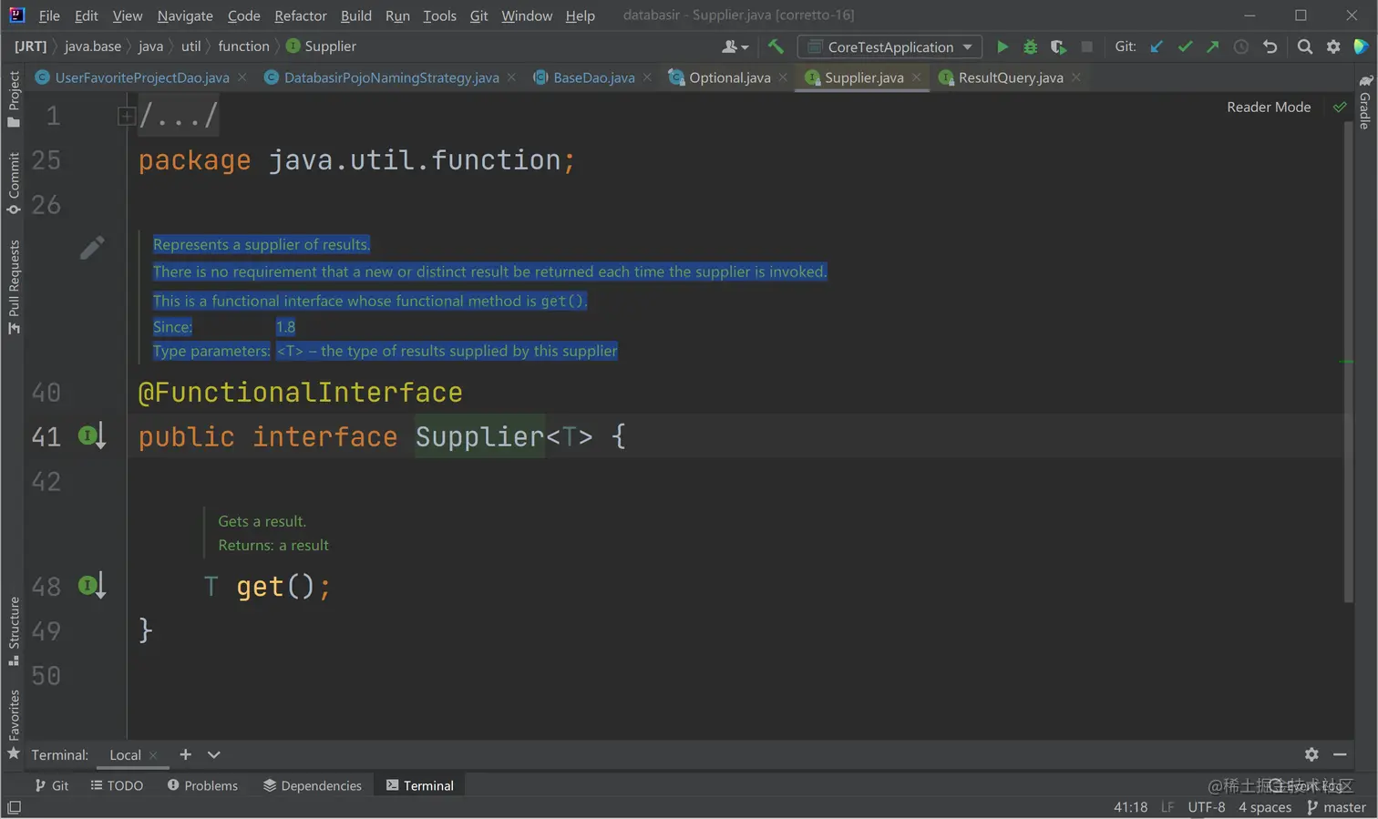Toggle tool window bars icon in status bar
The width and height of the screenshot is (1378, 819).
pos(14,807)
